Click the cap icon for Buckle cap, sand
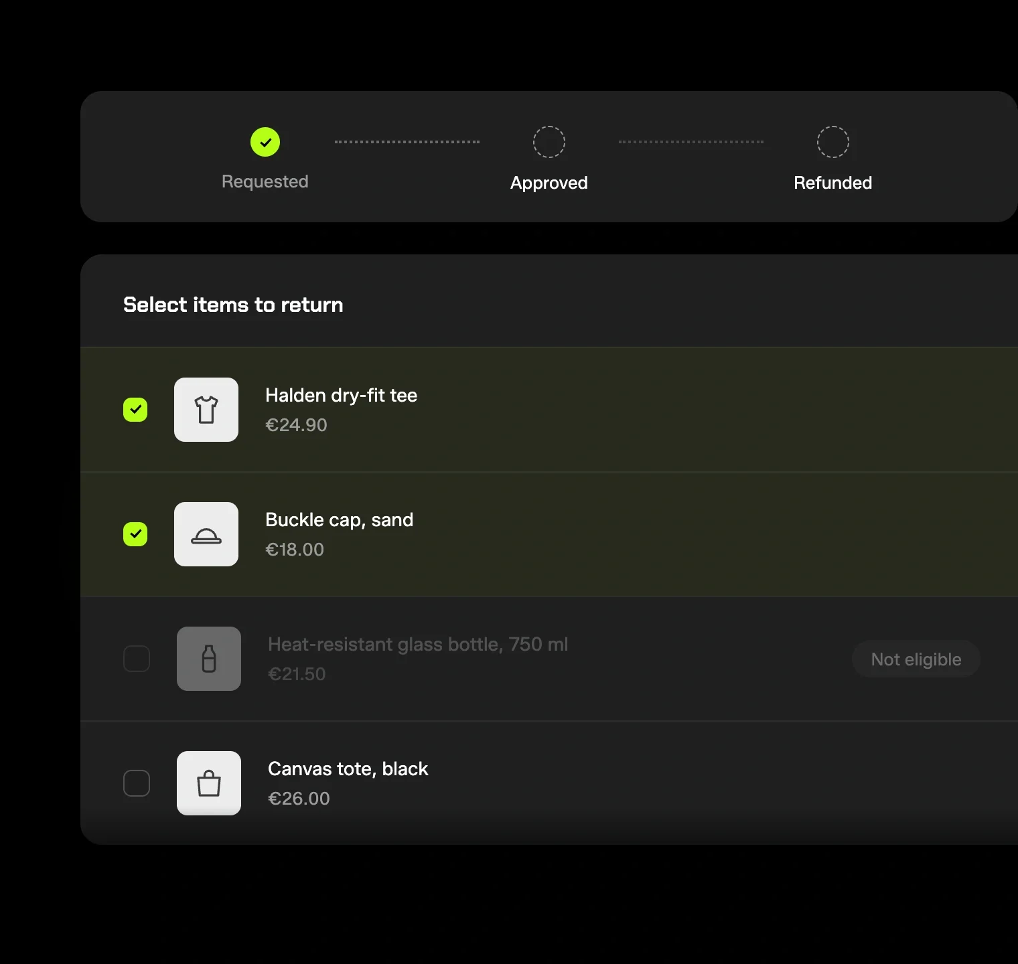 tap(206, 534)
